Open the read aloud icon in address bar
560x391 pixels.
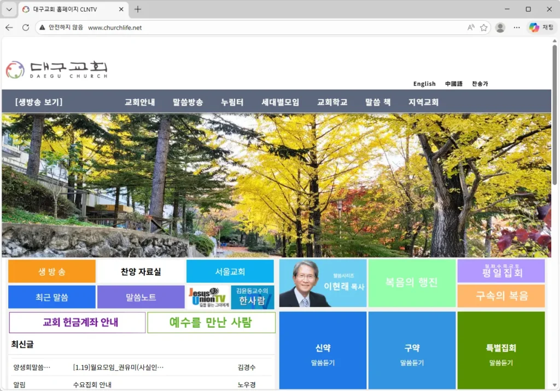coord(471,27)
